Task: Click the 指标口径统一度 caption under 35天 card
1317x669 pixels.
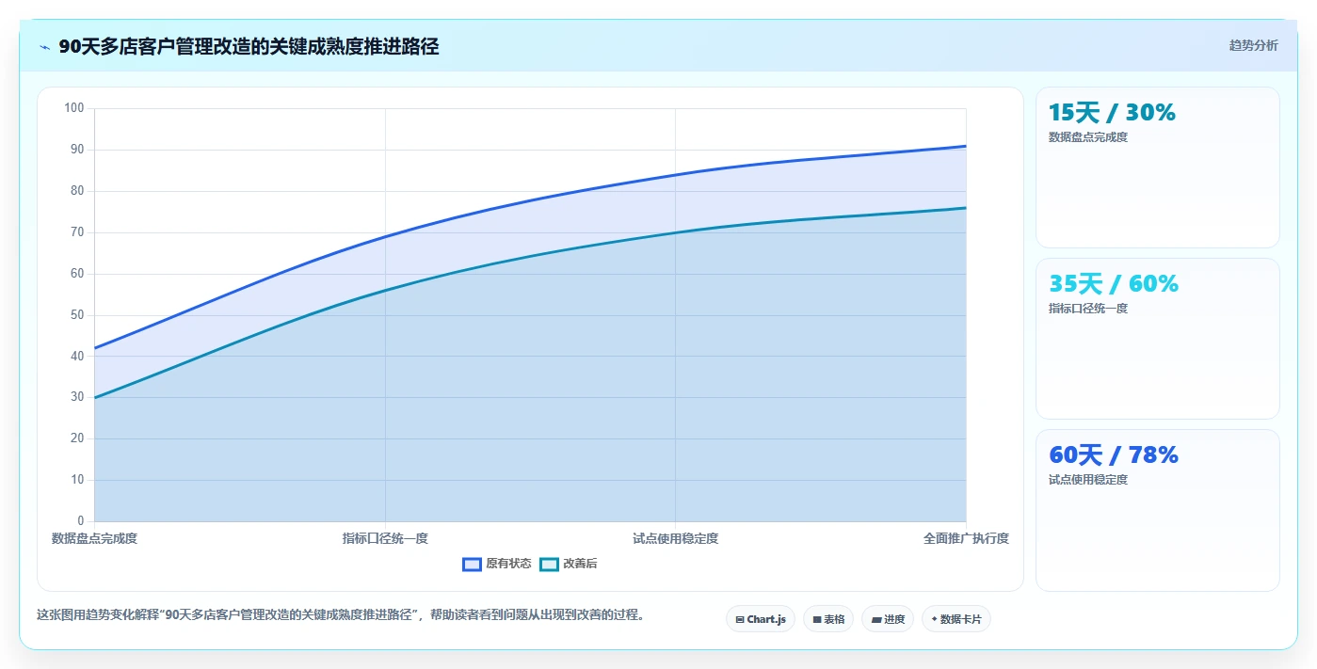Action: click(1088, 309)
